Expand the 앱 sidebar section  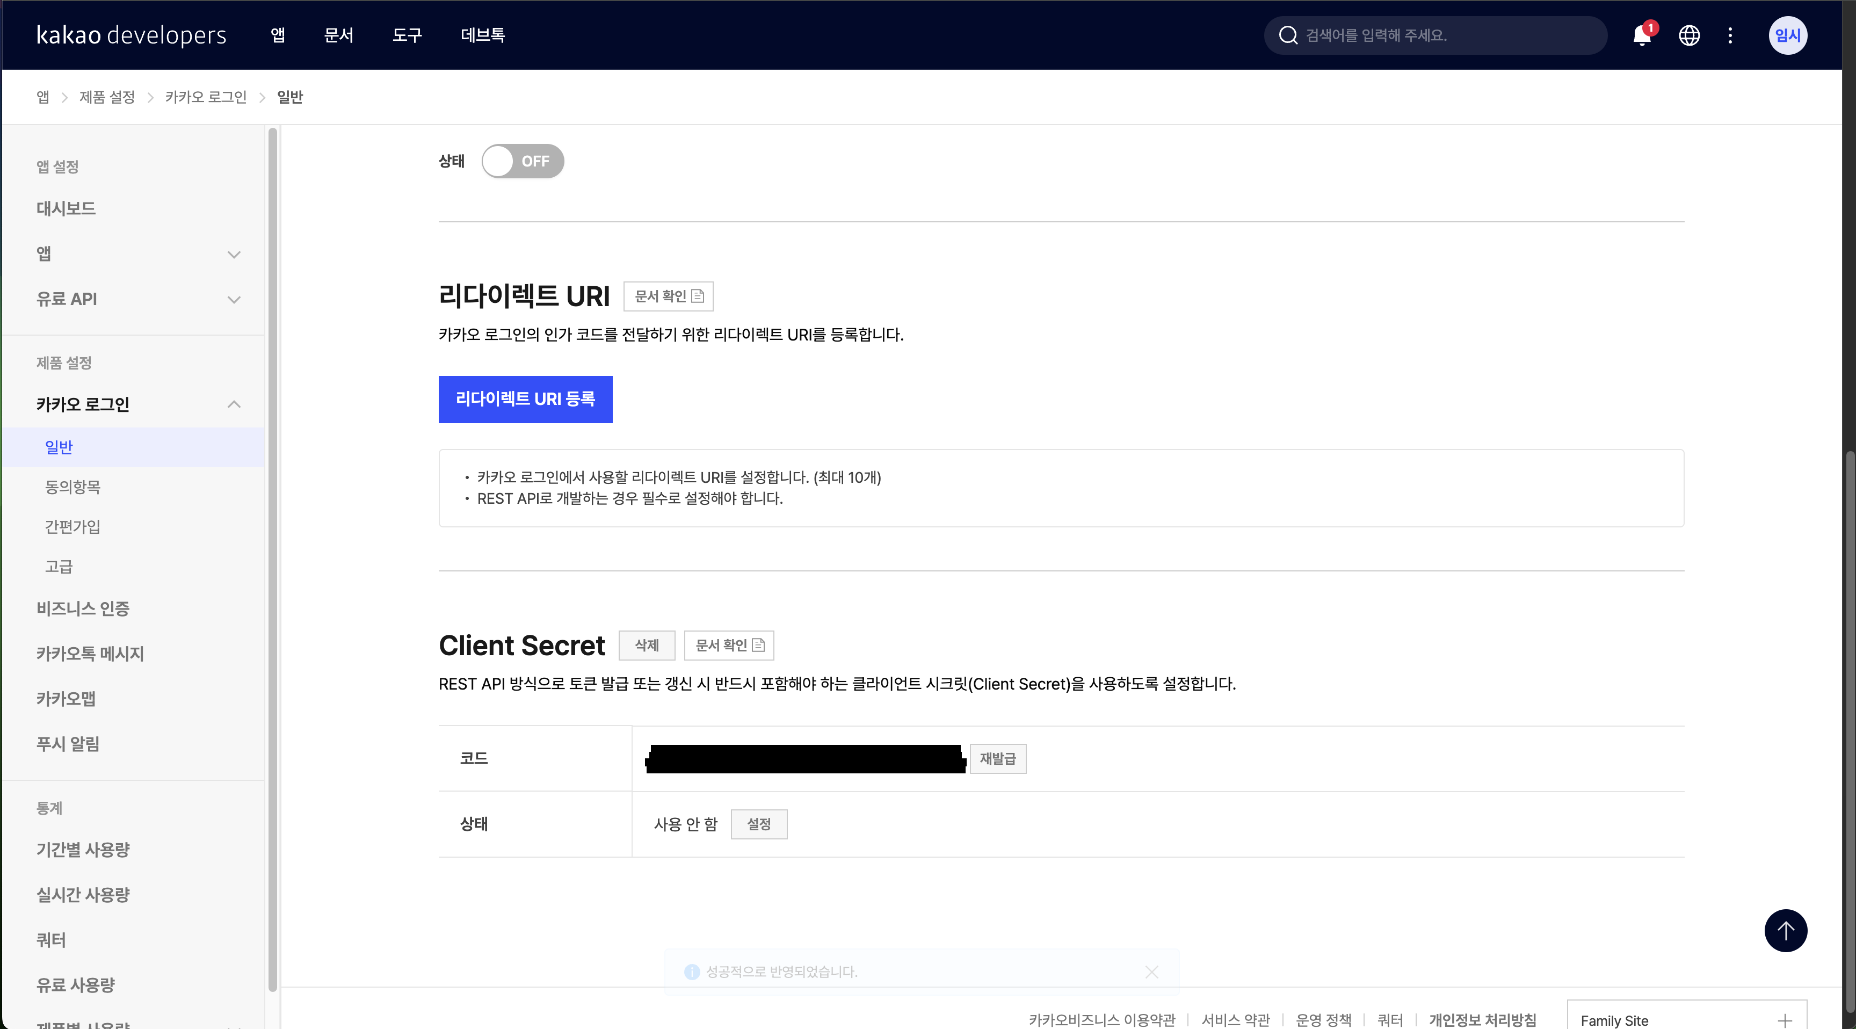pos(234,255)
